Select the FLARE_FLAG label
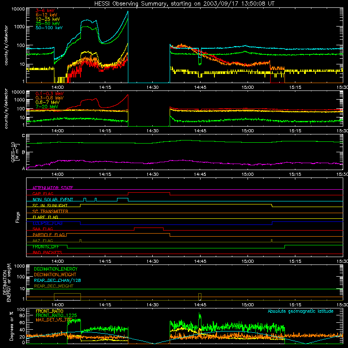 (45, 217)
